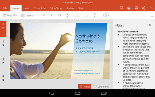The image size is (155, 97).
Task: Start presentation with the slideshow icon
Action: click(x=122, y=8)
